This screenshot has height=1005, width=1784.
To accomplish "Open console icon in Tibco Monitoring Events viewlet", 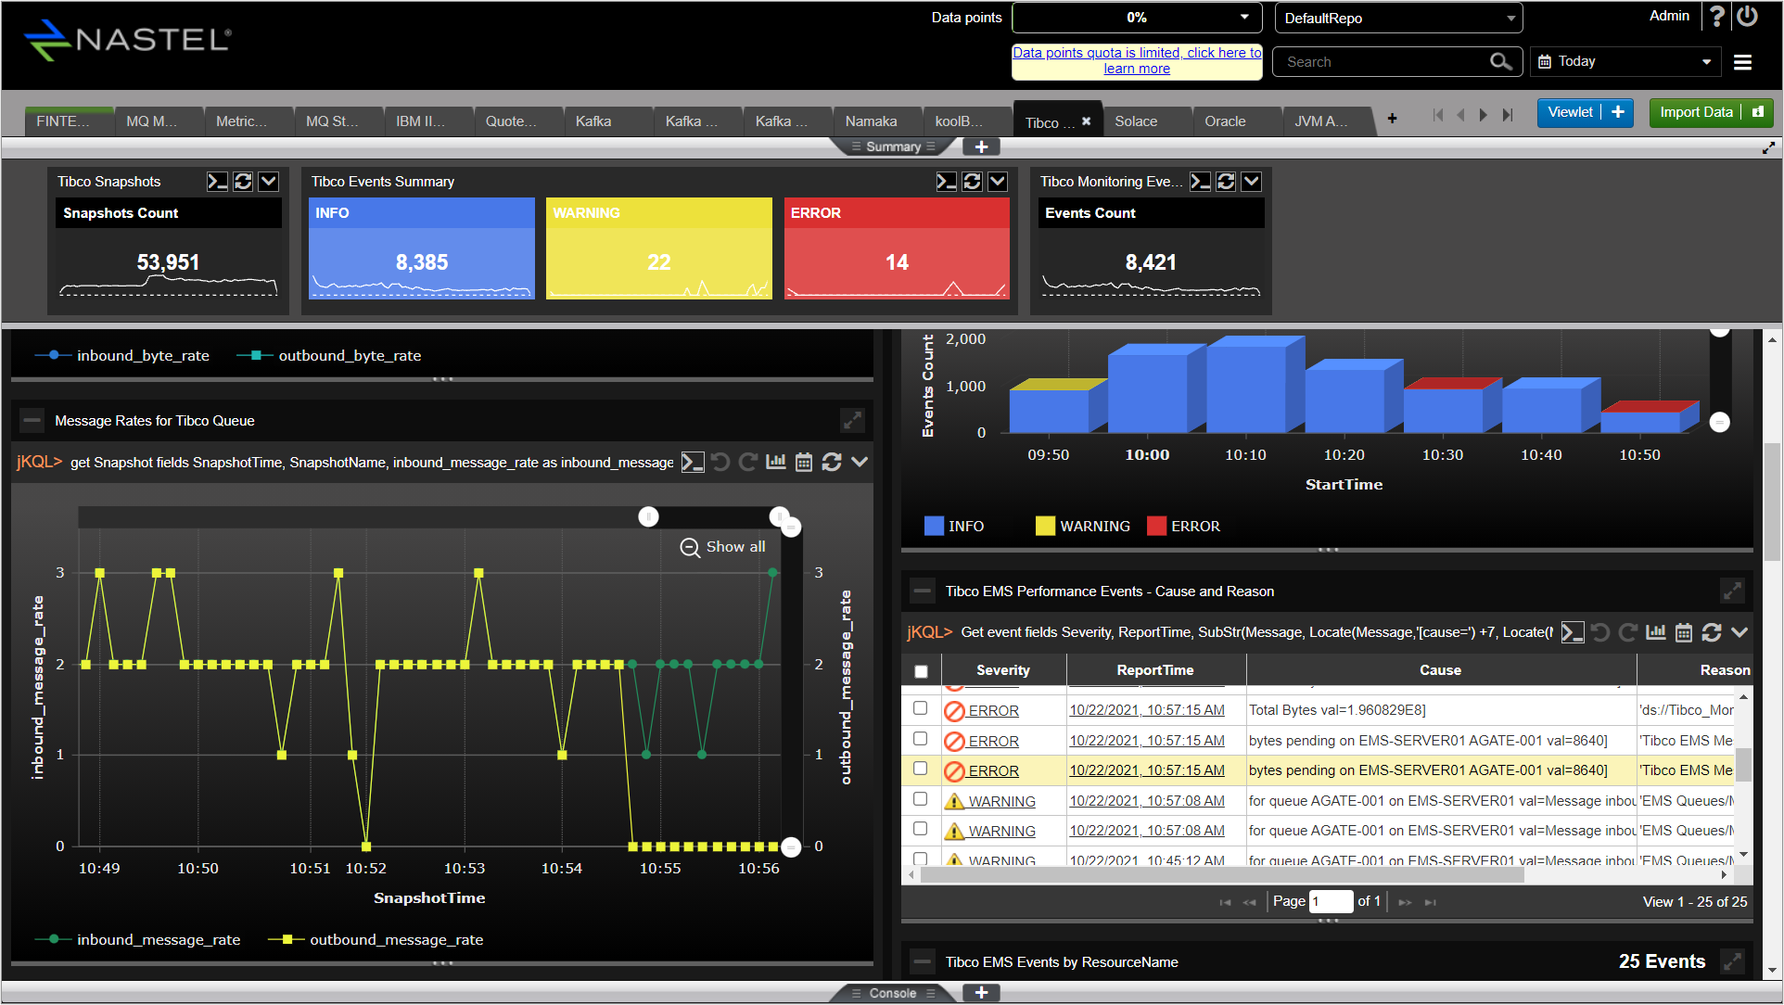I will [1200, 182].
